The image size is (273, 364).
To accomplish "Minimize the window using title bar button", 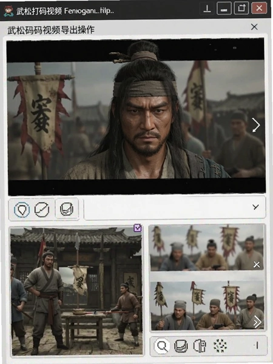I will tap(224, 9).
